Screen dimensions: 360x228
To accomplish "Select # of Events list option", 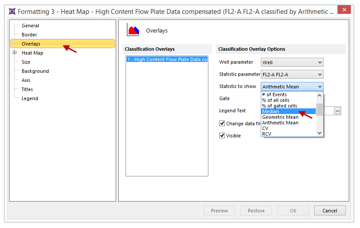I will 274,94.
